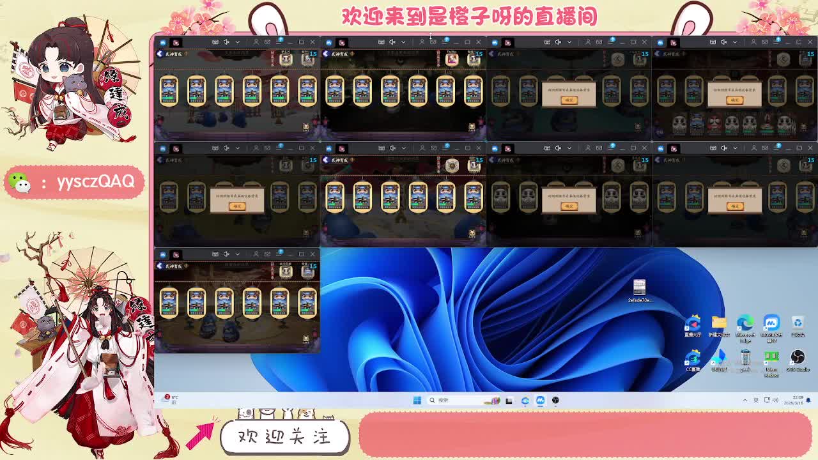
Task: Click the account person icon in the top-right emulator toolbar
Action: pos(754,42)
